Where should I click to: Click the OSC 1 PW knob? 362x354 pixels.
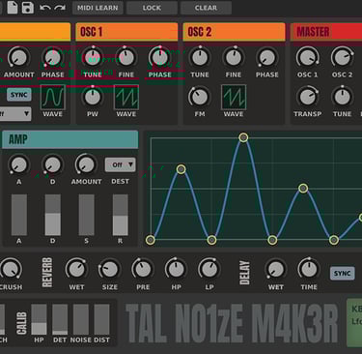coord(93,97)
